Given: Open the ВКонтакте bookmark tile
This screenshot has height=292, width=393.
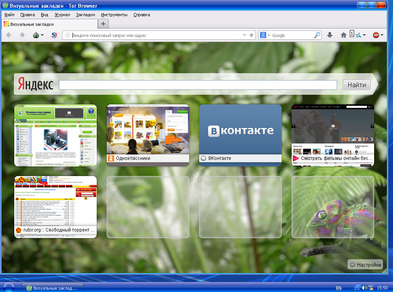Looking at the screenshot, I should coord(240,135).
